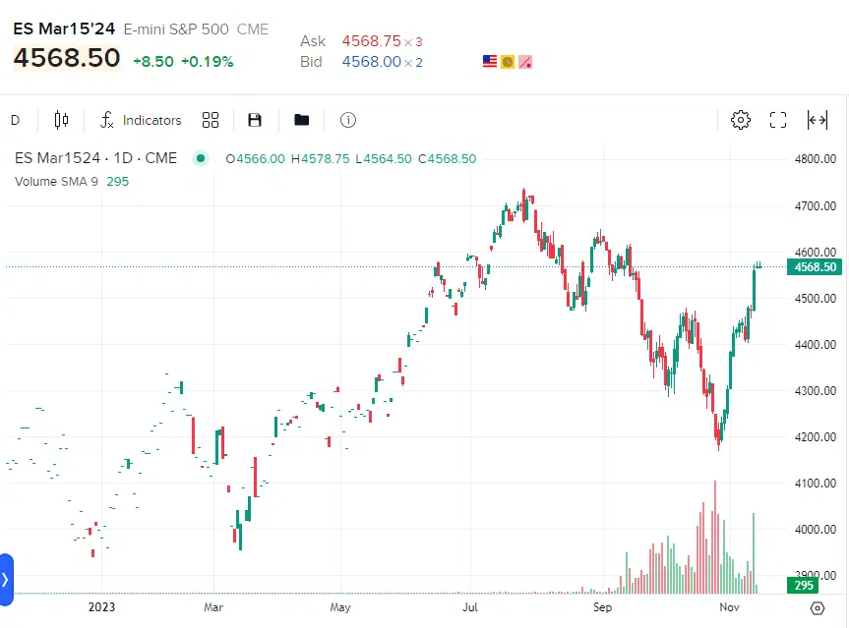Click the US flag icon

490,62
